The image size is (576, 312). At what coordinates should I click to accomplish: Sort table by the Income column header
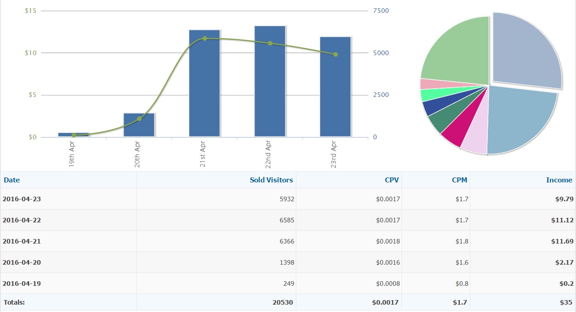click(559, 180)
